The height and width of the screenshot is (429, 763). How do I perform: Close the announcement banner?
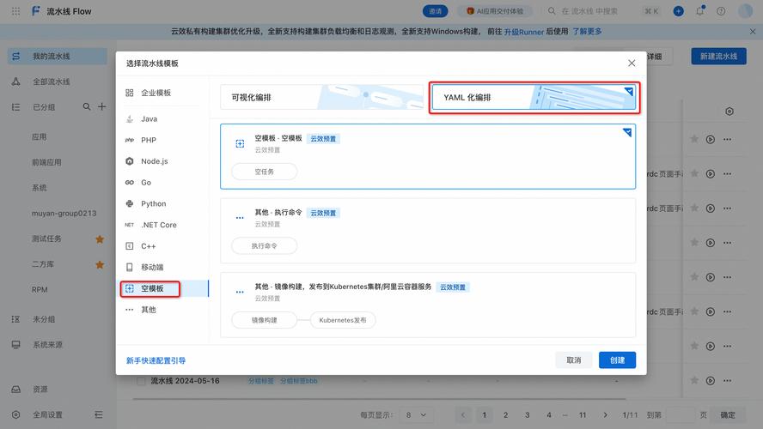coord(753,31)
